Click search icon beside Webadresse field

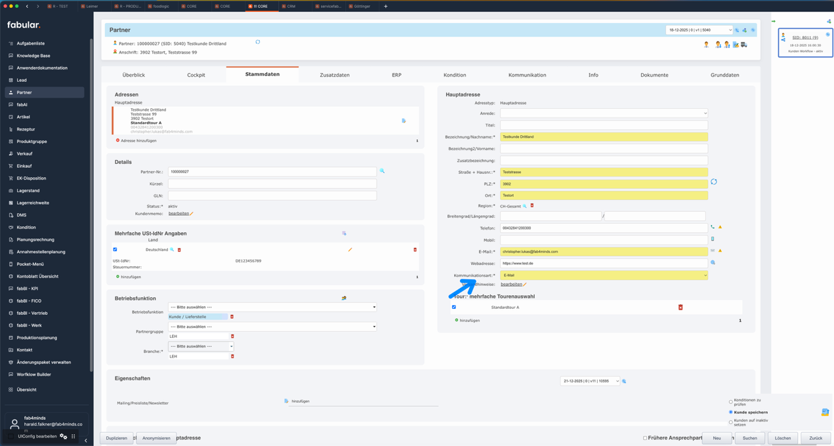click(713, 263)
